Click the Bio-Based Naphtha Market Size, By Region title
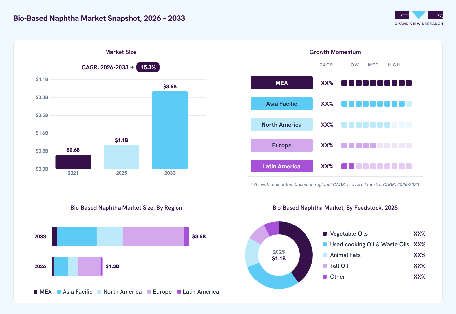Image resolution: width=456 pixels, height=314 pixels. click(126, 208)
